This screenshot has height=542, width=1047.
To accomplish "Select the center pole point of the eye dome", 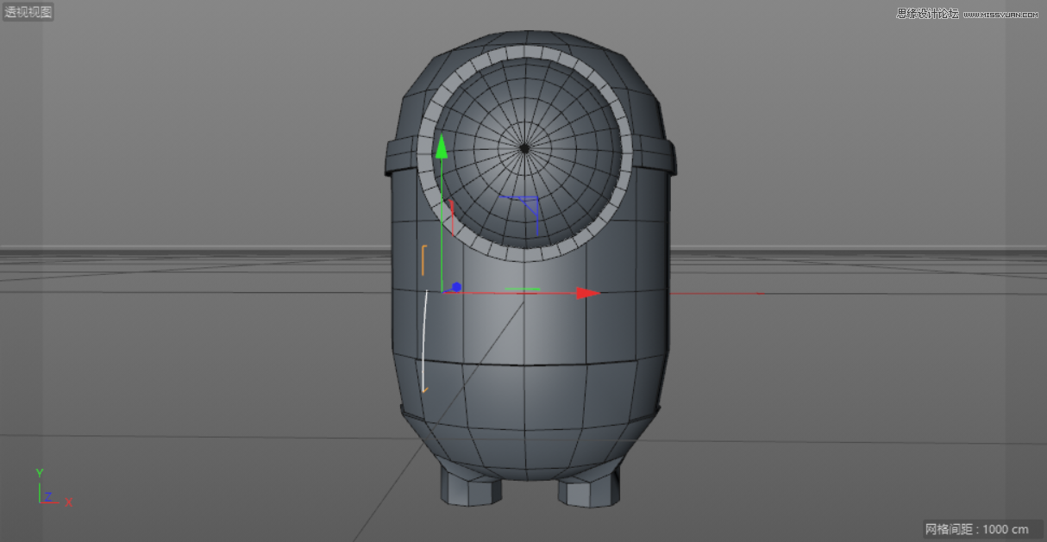I will tap(524, 148).
